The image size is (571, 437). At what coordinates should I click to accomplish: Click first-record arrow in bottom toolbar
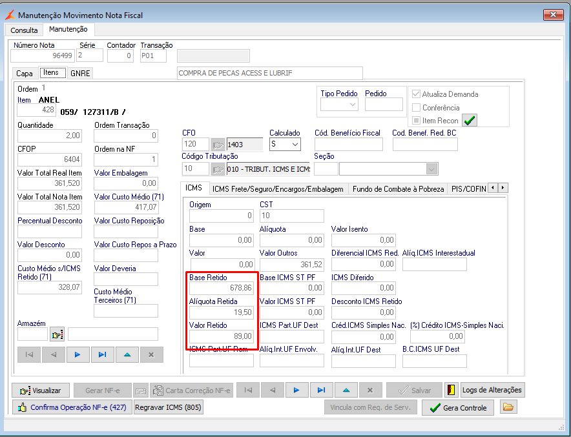click(x=248, y=390)
